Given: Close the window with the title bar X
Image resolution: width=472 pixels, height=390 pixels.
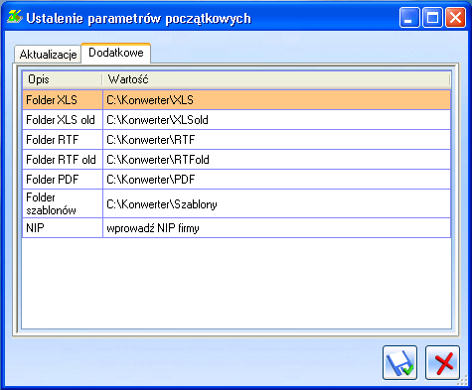Looking at the screenshot, I should [455, 17].
